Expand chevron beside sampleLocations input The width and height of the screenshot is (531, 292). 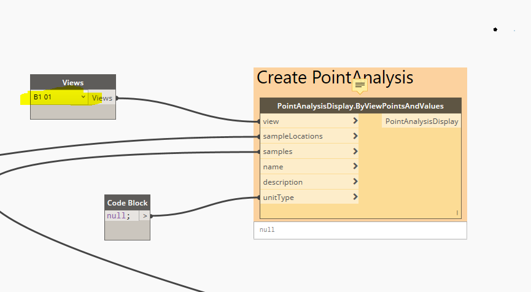tap(355, 136)
